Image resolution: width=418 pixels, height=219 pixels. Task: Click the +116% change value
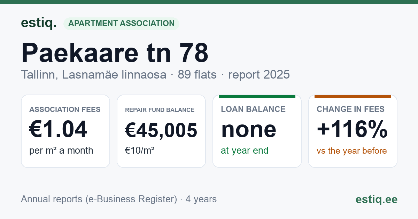(x=352, y=129)
